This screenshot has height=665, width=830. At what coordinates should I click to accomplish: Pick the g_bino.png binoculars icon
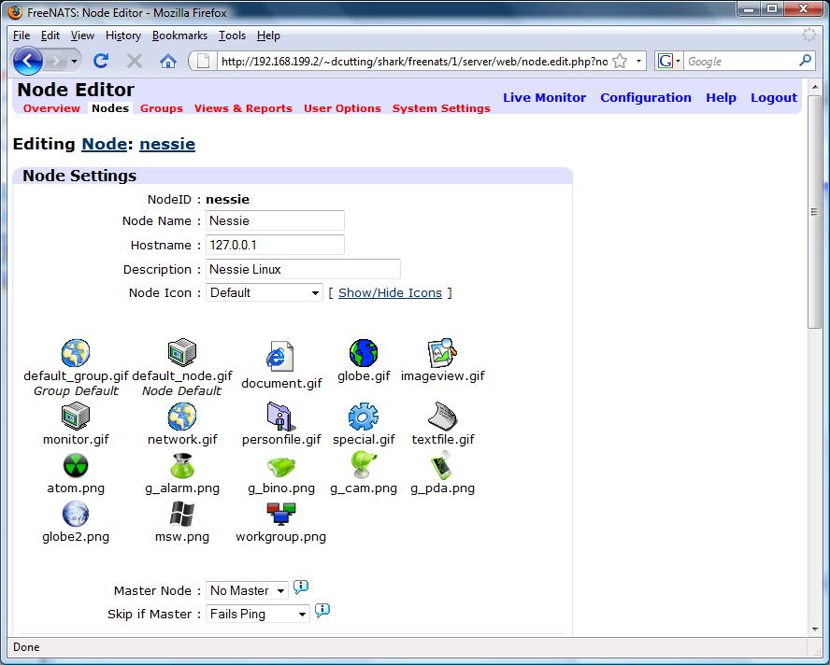[x=280, y=467]
